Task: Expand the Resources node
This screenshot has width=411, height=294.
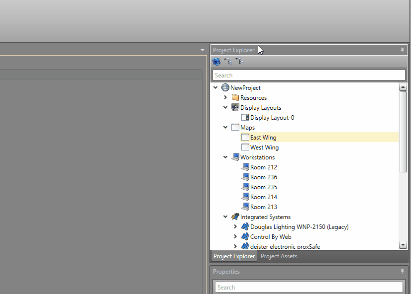Action: pyautogui.click(x=225, y=98)
